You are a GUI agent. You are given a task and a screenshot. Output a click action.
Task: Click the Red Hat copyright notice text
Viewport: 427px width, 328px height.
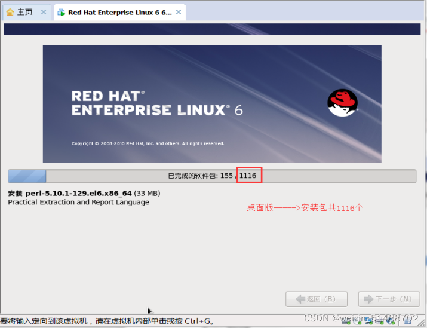[x=148, y=143]
